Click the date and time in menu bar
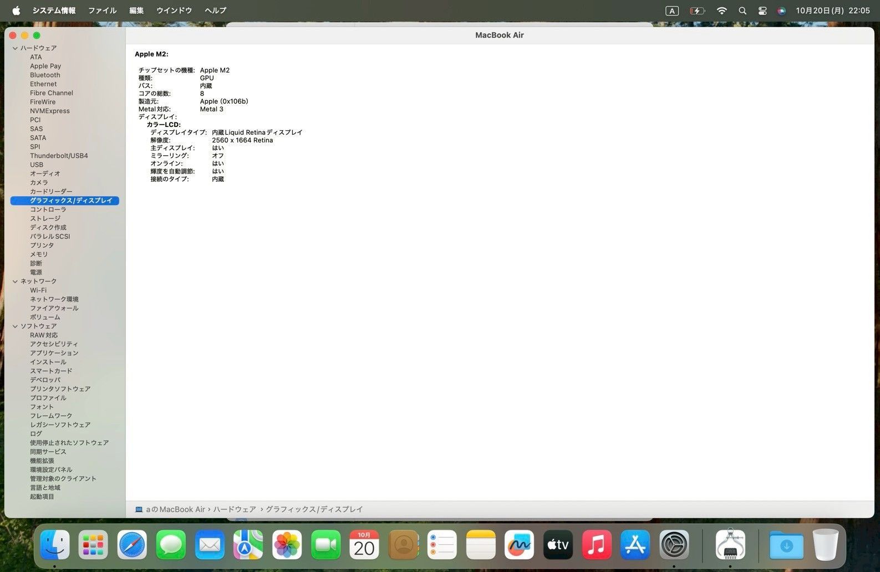880x572 pixels. click(832, 11)
